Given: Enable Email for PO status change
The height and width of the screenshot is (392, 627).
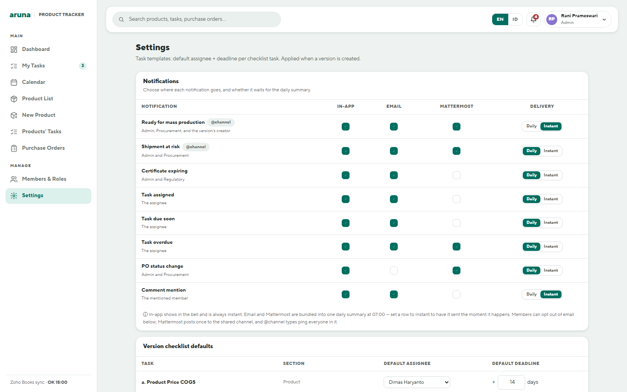Looking at the screenshot, I should (x=394, y=270).
